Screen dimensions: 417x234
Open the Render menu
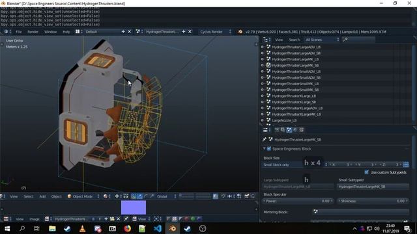[33, 32]
